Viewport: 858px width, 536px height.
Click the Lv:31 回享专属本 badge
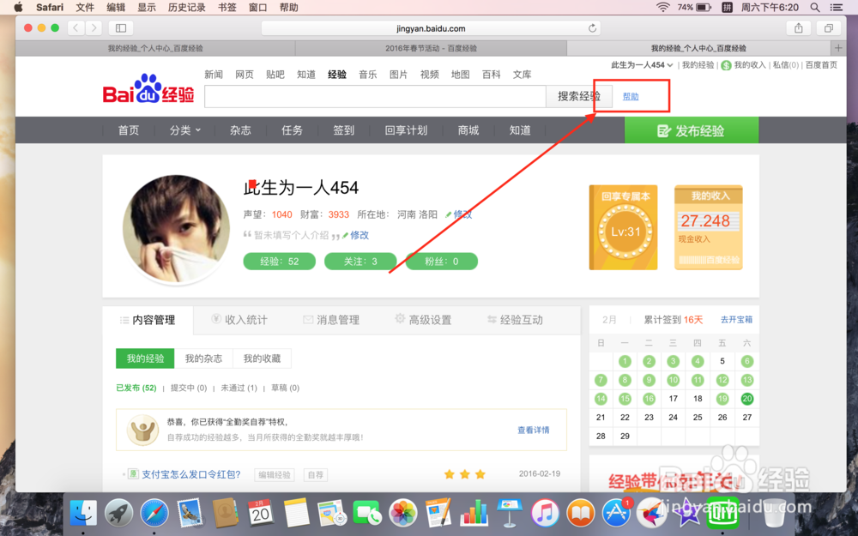point(624,227)
